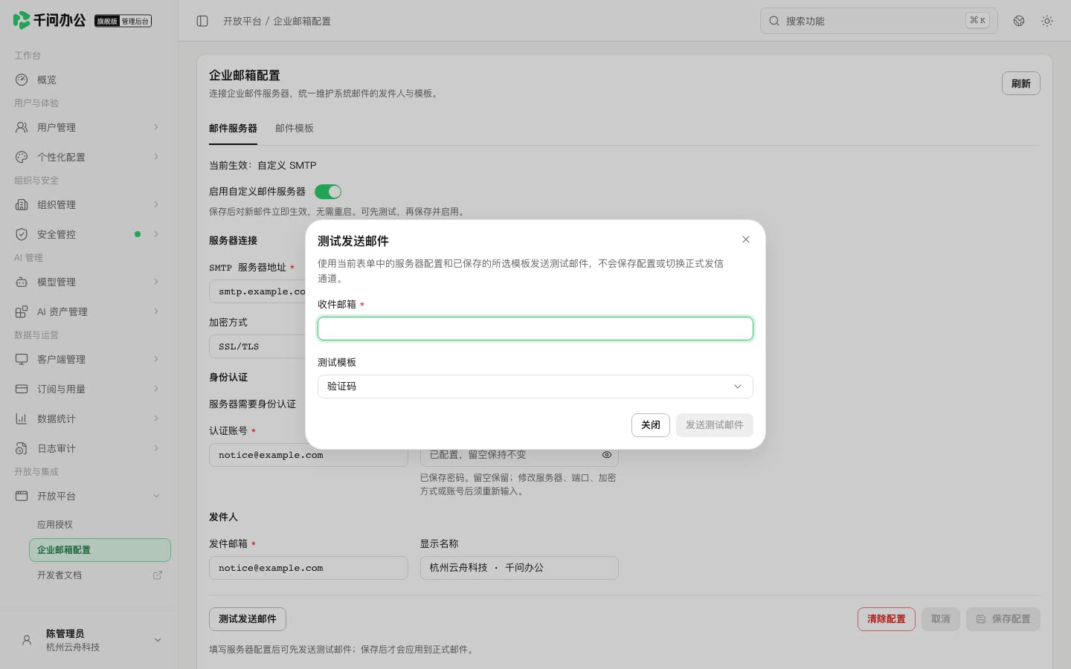Viewport: 1071px width, 669px height.
Task: Switch to the 邮件模板 tab
Action: 295,128
